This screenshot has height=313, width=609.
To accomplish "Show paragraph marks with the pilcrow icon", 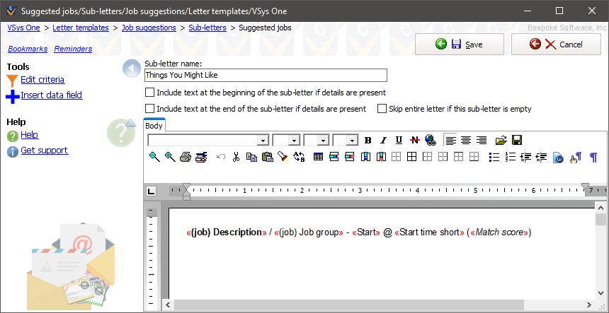I will pos(593,157).
